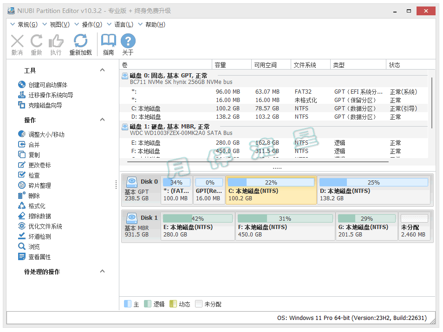
Task: Select the 合并 merge operation
Action: click(x=29, y=145)
